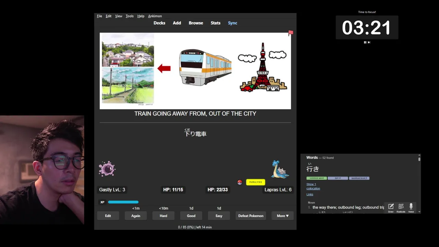
Task: Click the 'Words — 52 found' heading
Action: 320,157
